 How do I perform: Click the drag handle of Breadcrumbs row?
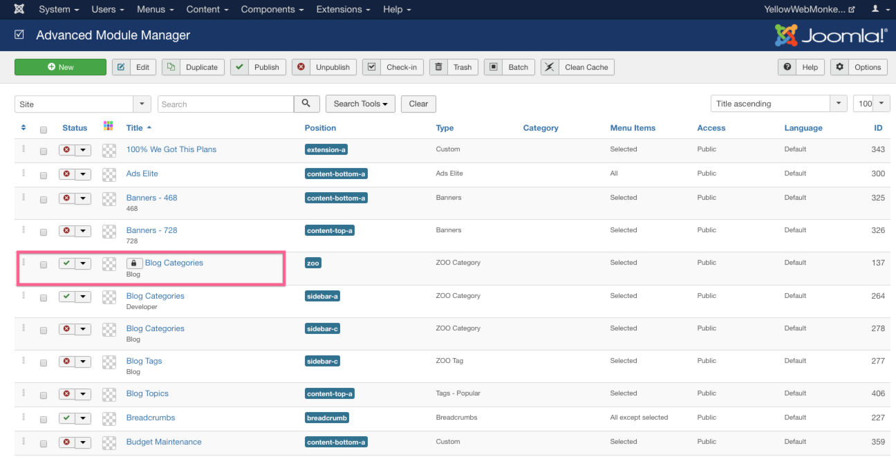pyautogui.click(x=24, y=417)
